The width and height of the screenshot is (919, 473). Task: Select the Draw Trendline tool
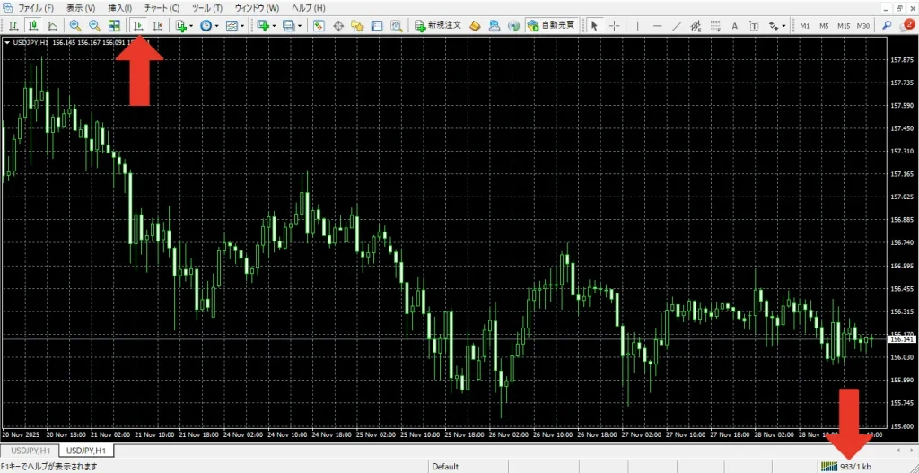click(678, 26)
